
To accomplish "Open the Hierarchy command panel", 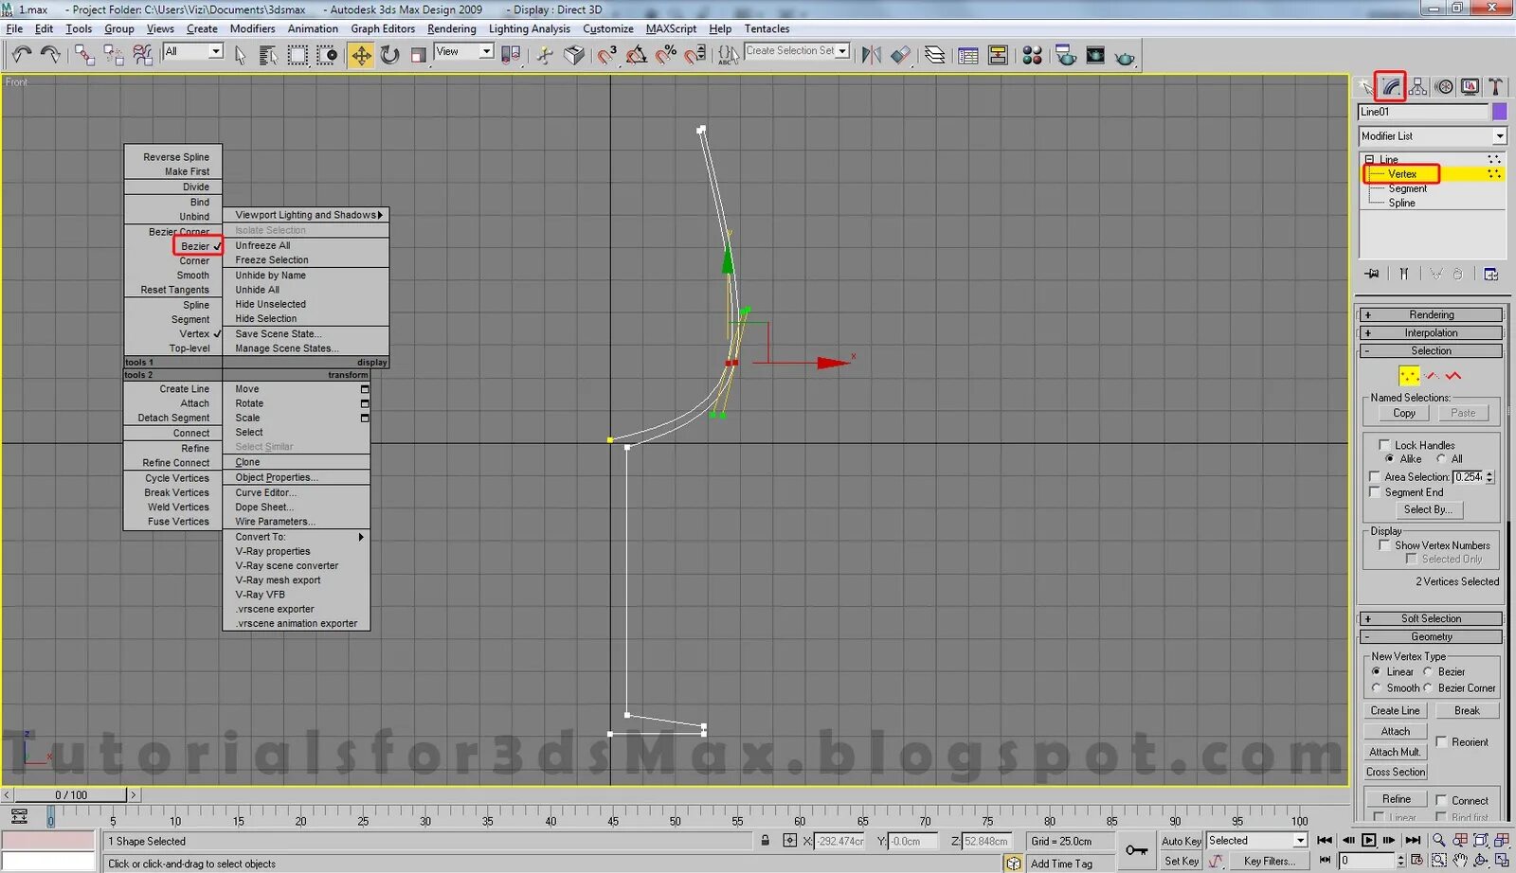I will 1417,87.
